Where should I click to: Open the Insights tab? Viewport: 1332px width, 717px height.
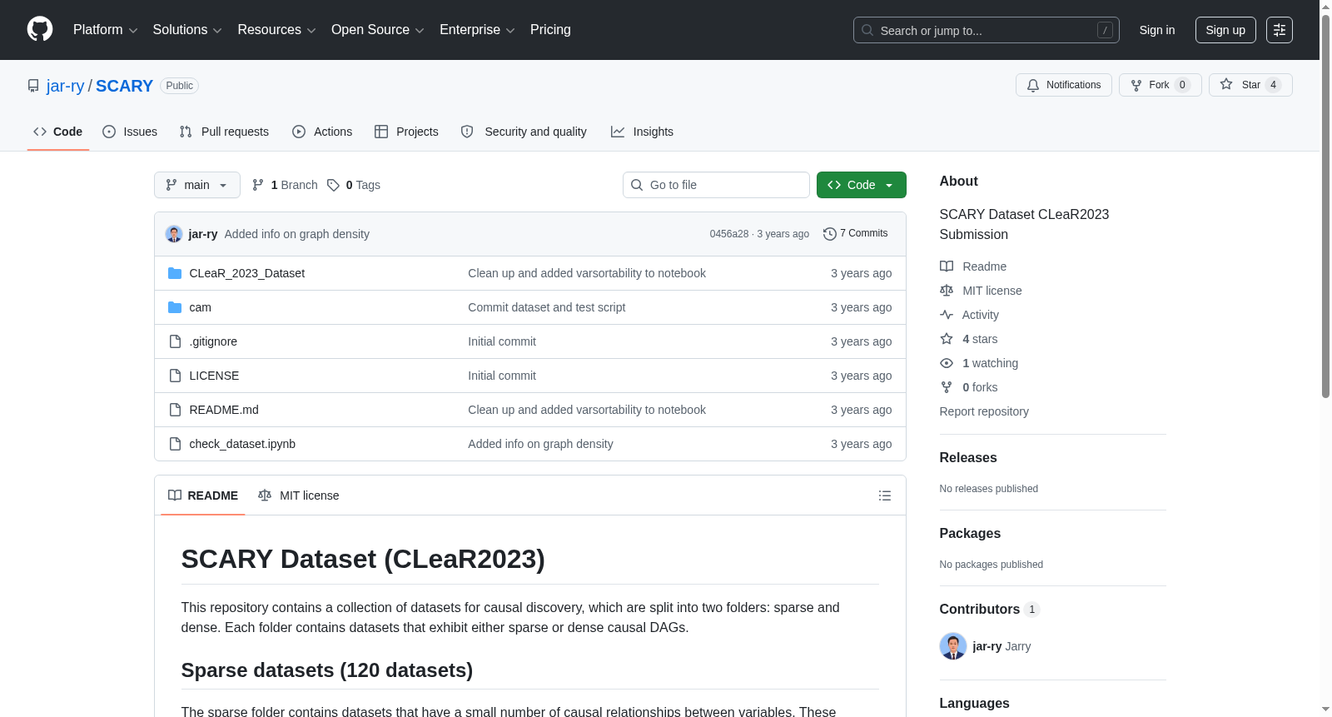pos(642,132)
